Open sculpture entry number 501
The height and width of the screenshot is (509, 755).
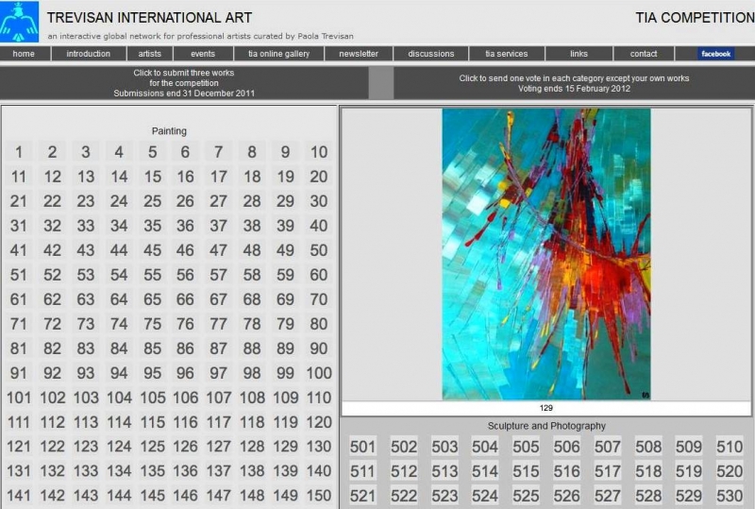[362, 448]
